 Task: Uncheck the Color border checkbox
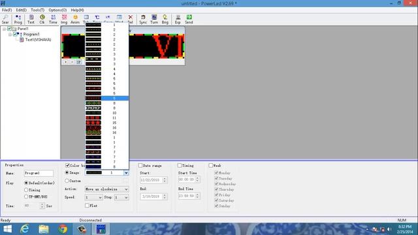point(67,165)
